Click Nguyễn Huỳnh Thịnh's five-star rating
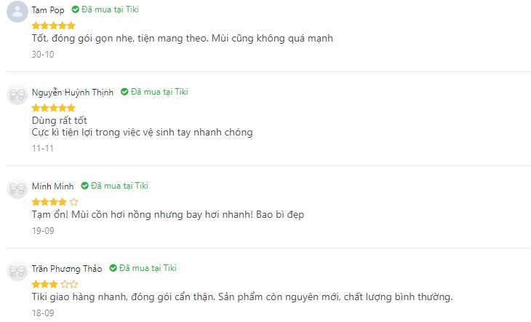The image size is (531, 322). click(x=54, y=108)
